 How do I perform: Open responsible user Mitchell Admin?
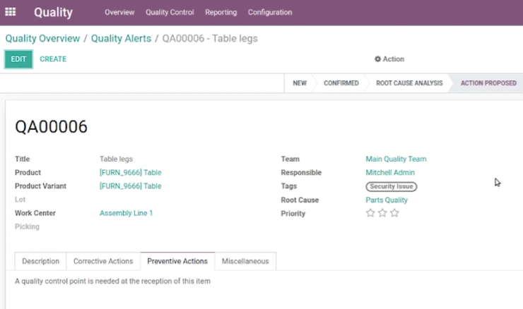(390, 172)
